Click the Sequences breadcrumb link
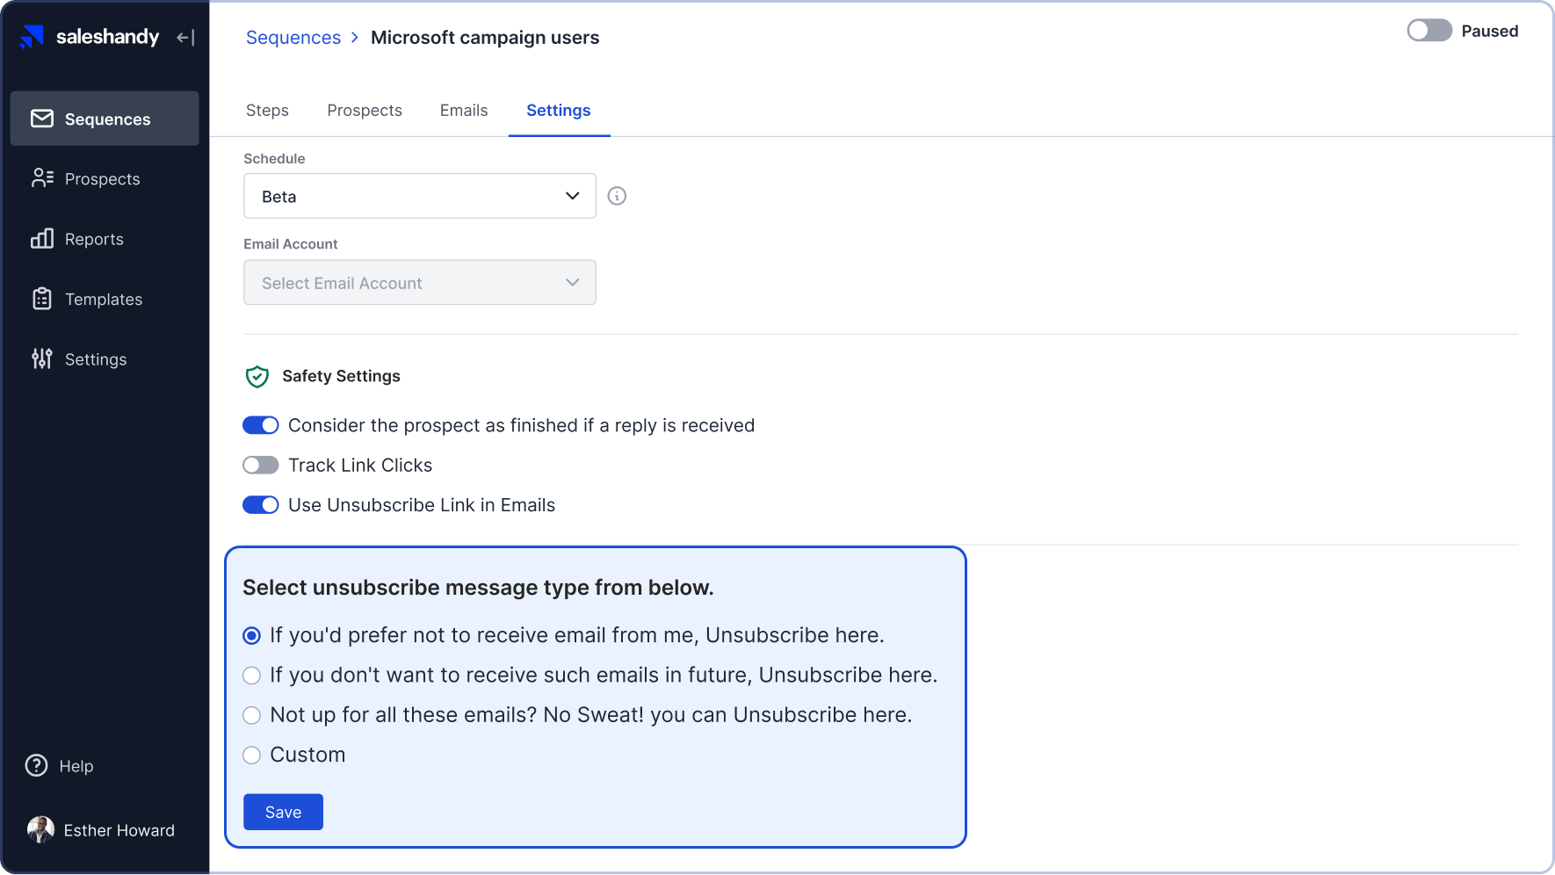Screen dimensions: 1555x875 pyautogui.click(x=293, y=37)
